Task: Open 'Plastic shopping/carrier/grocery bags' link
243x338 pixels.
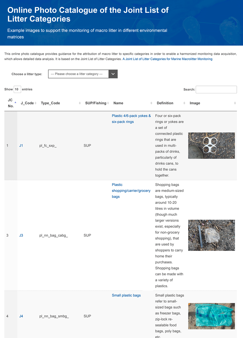Action: coord(131,190)
